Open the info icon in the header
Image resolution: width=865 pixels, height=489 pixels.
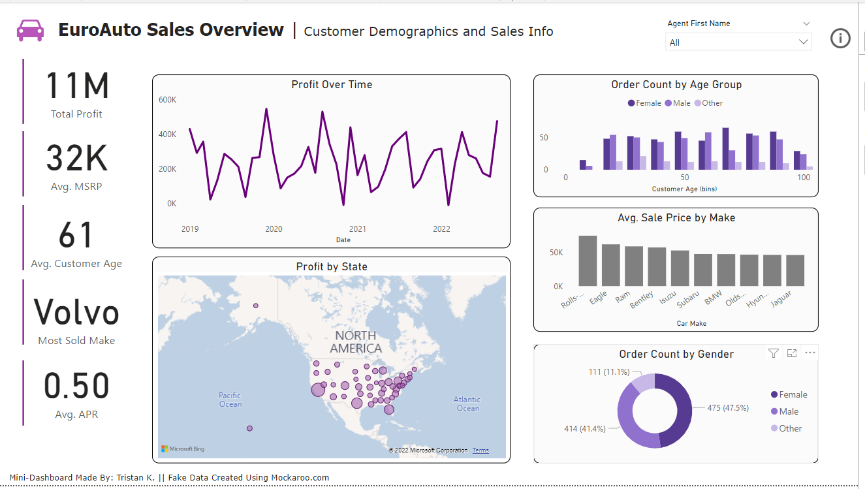(840, 39)
